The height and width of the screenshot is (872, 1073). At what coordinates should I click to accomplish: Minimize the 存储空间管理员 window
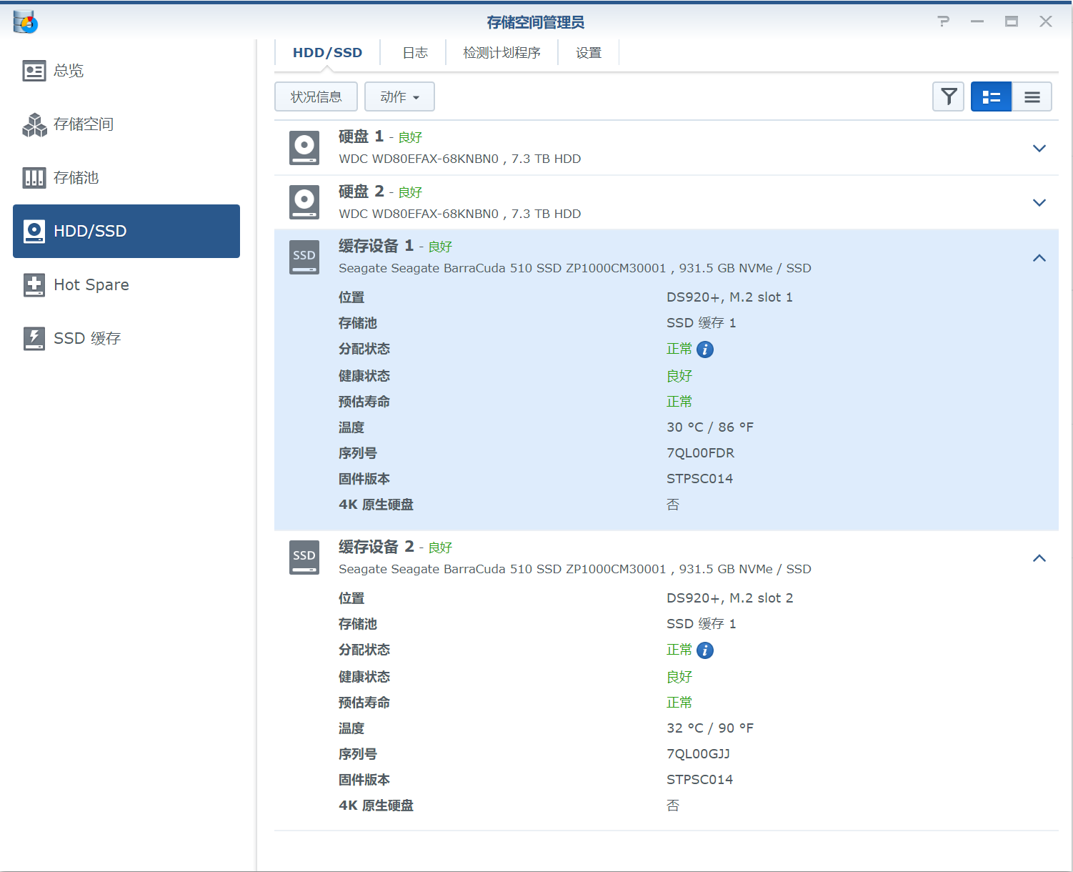[x=977, y=21]
